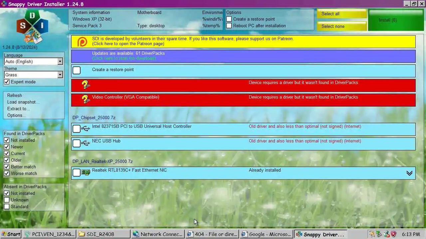Uncheck Better match filter checkbox
The width and height of the screenshot is (426, 239).
7,167
